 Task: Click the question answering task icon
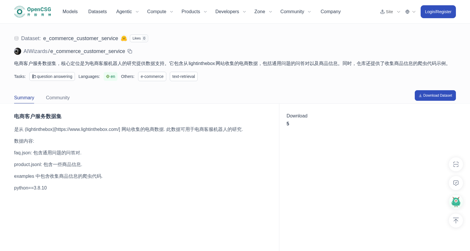[34, 76]
